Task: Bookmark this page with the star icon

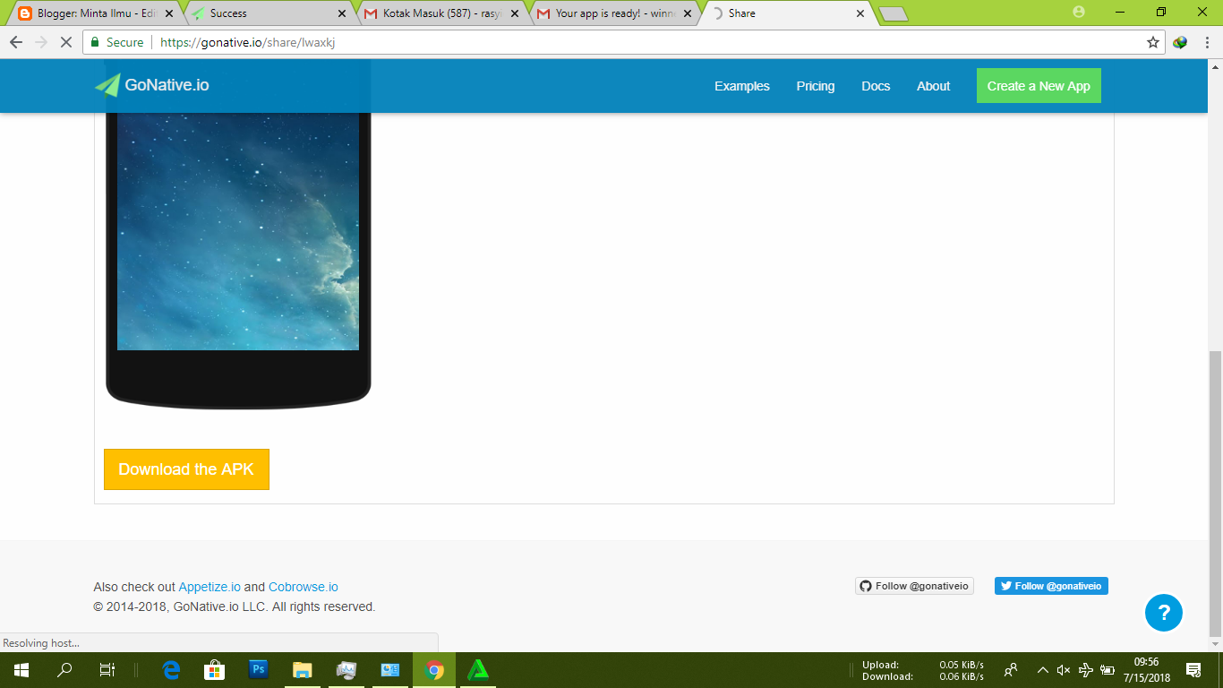Action: coord(1153,42)
